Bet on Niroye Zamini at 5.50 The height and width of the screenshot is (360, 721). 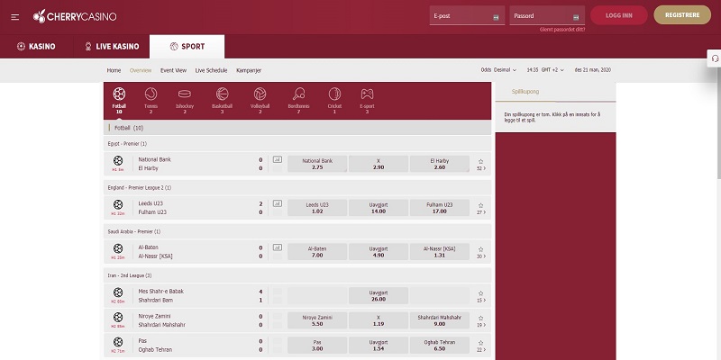[317, 320]
